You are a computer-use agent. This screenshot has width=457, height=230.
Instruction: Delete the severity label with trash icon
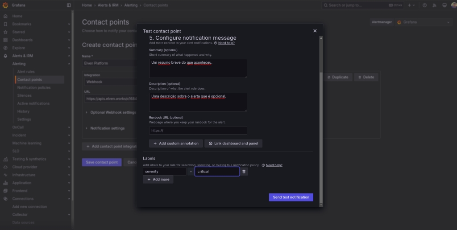(x=244, y=171)
